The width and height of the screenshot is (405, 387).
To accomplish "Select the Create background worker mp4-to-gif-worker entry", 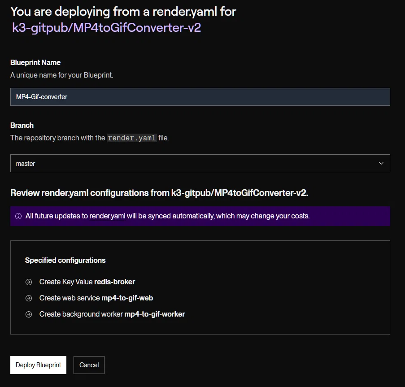I will [x=112, y=314].
